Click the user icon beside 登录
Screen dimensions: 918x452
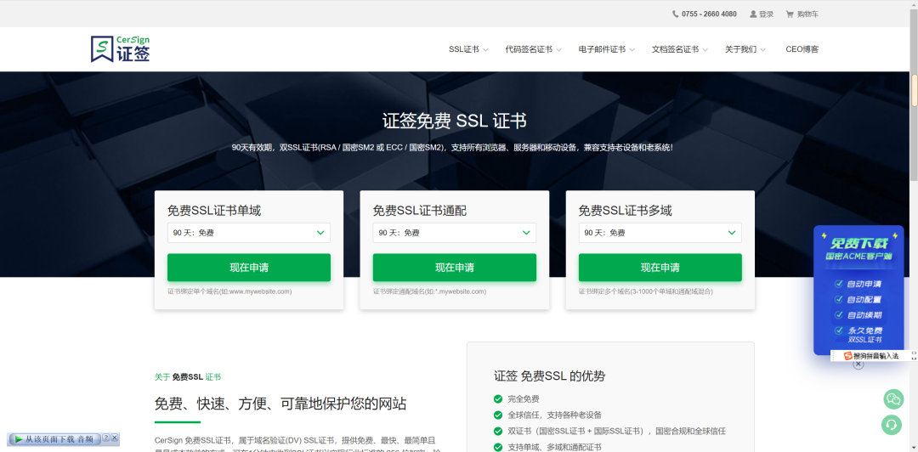click(753, 14)
